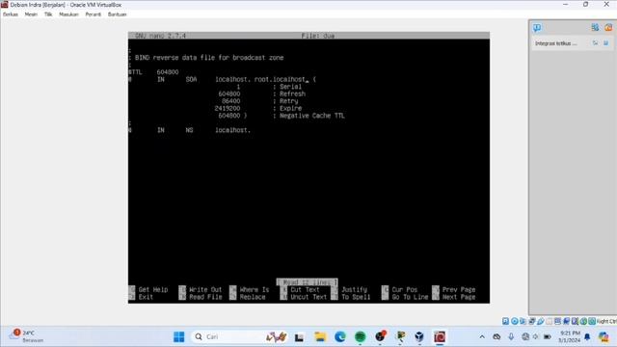Click 'Replace' in nano shortcut bar

253,297
